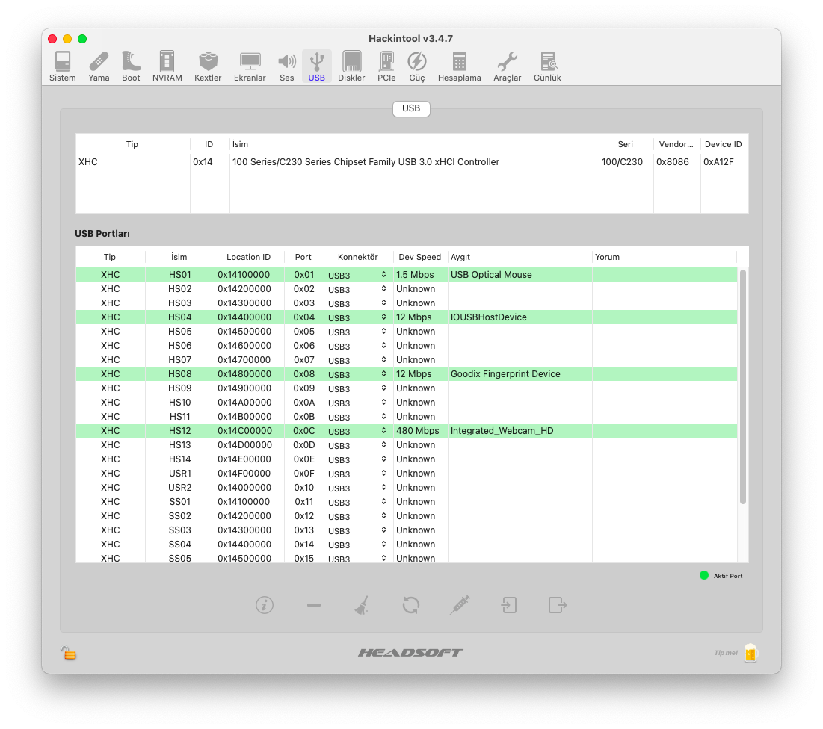Click the export file icon
The width and height of the screenshot is (823, 729).
point(558,605)
